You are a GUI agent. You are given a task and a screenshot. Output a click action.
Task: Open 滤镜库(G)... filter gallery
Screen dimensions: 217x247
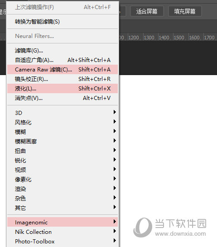(63, 51)
